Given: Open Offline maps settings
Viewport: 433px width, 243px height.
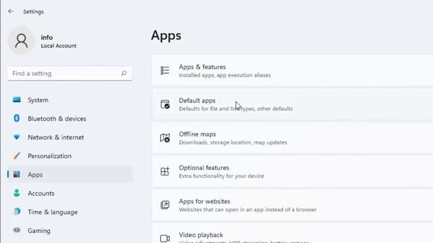Looking at the screenshot, I should point(293,138).
